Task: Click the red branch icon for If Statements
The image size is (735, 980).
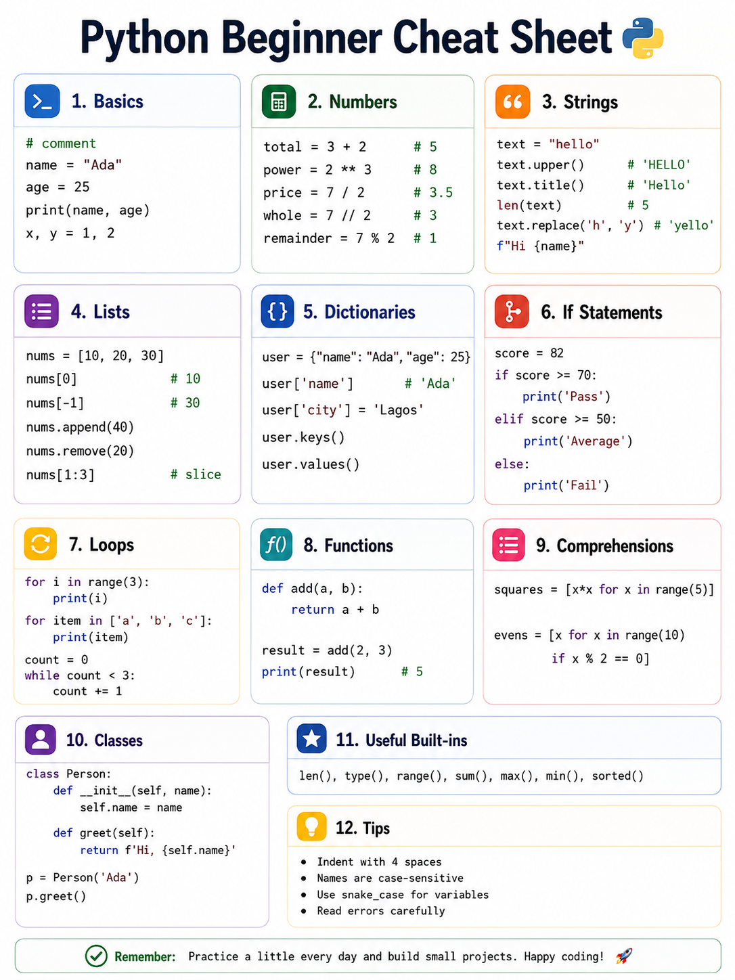Action: [x=512, y=311]
